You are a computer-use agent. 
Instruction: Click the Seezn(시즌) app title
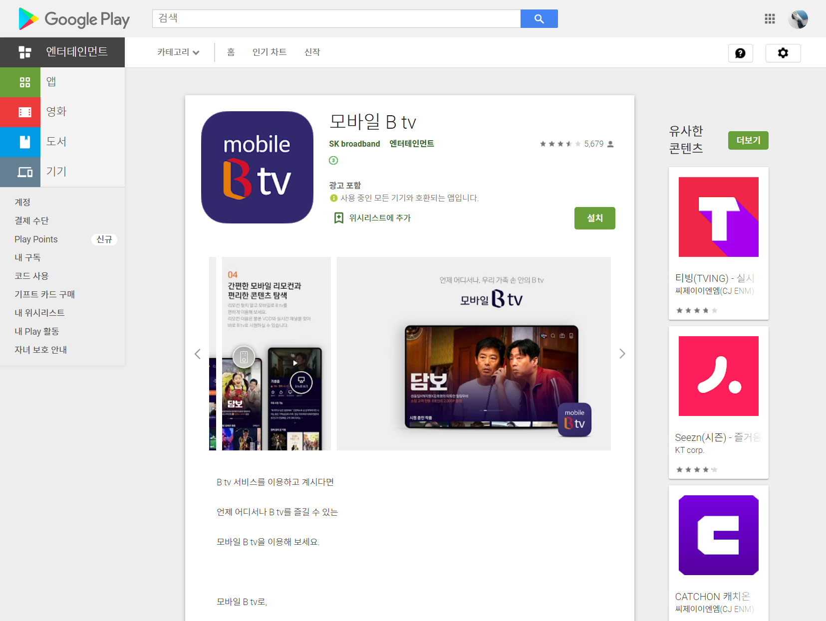click(x=718, y=437)
